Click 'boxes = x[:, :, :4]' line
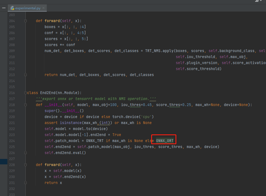Screen dimensions: 266x196 pos(65,27)
